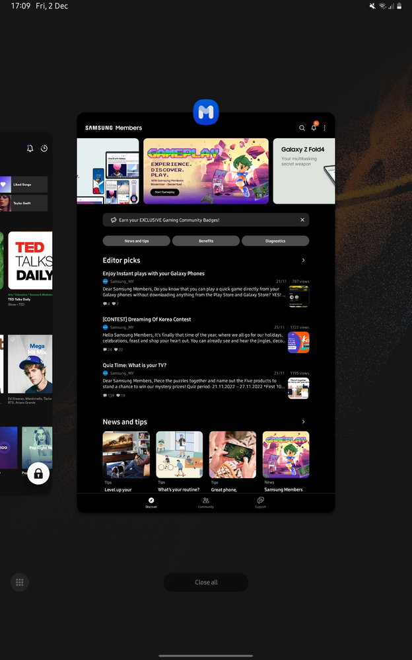412x660 pixels.
Task: Open '[CONTEST] Dreaming Of Korea Contest' post
Action: click(x=147, y=319)
